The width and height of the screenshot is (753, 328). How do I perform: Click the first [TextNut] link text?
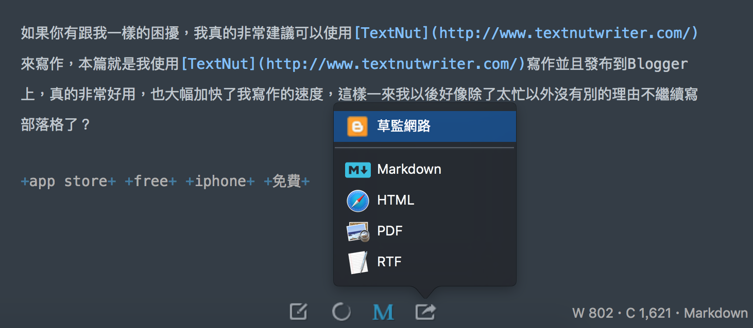click(x=391, y=33)
